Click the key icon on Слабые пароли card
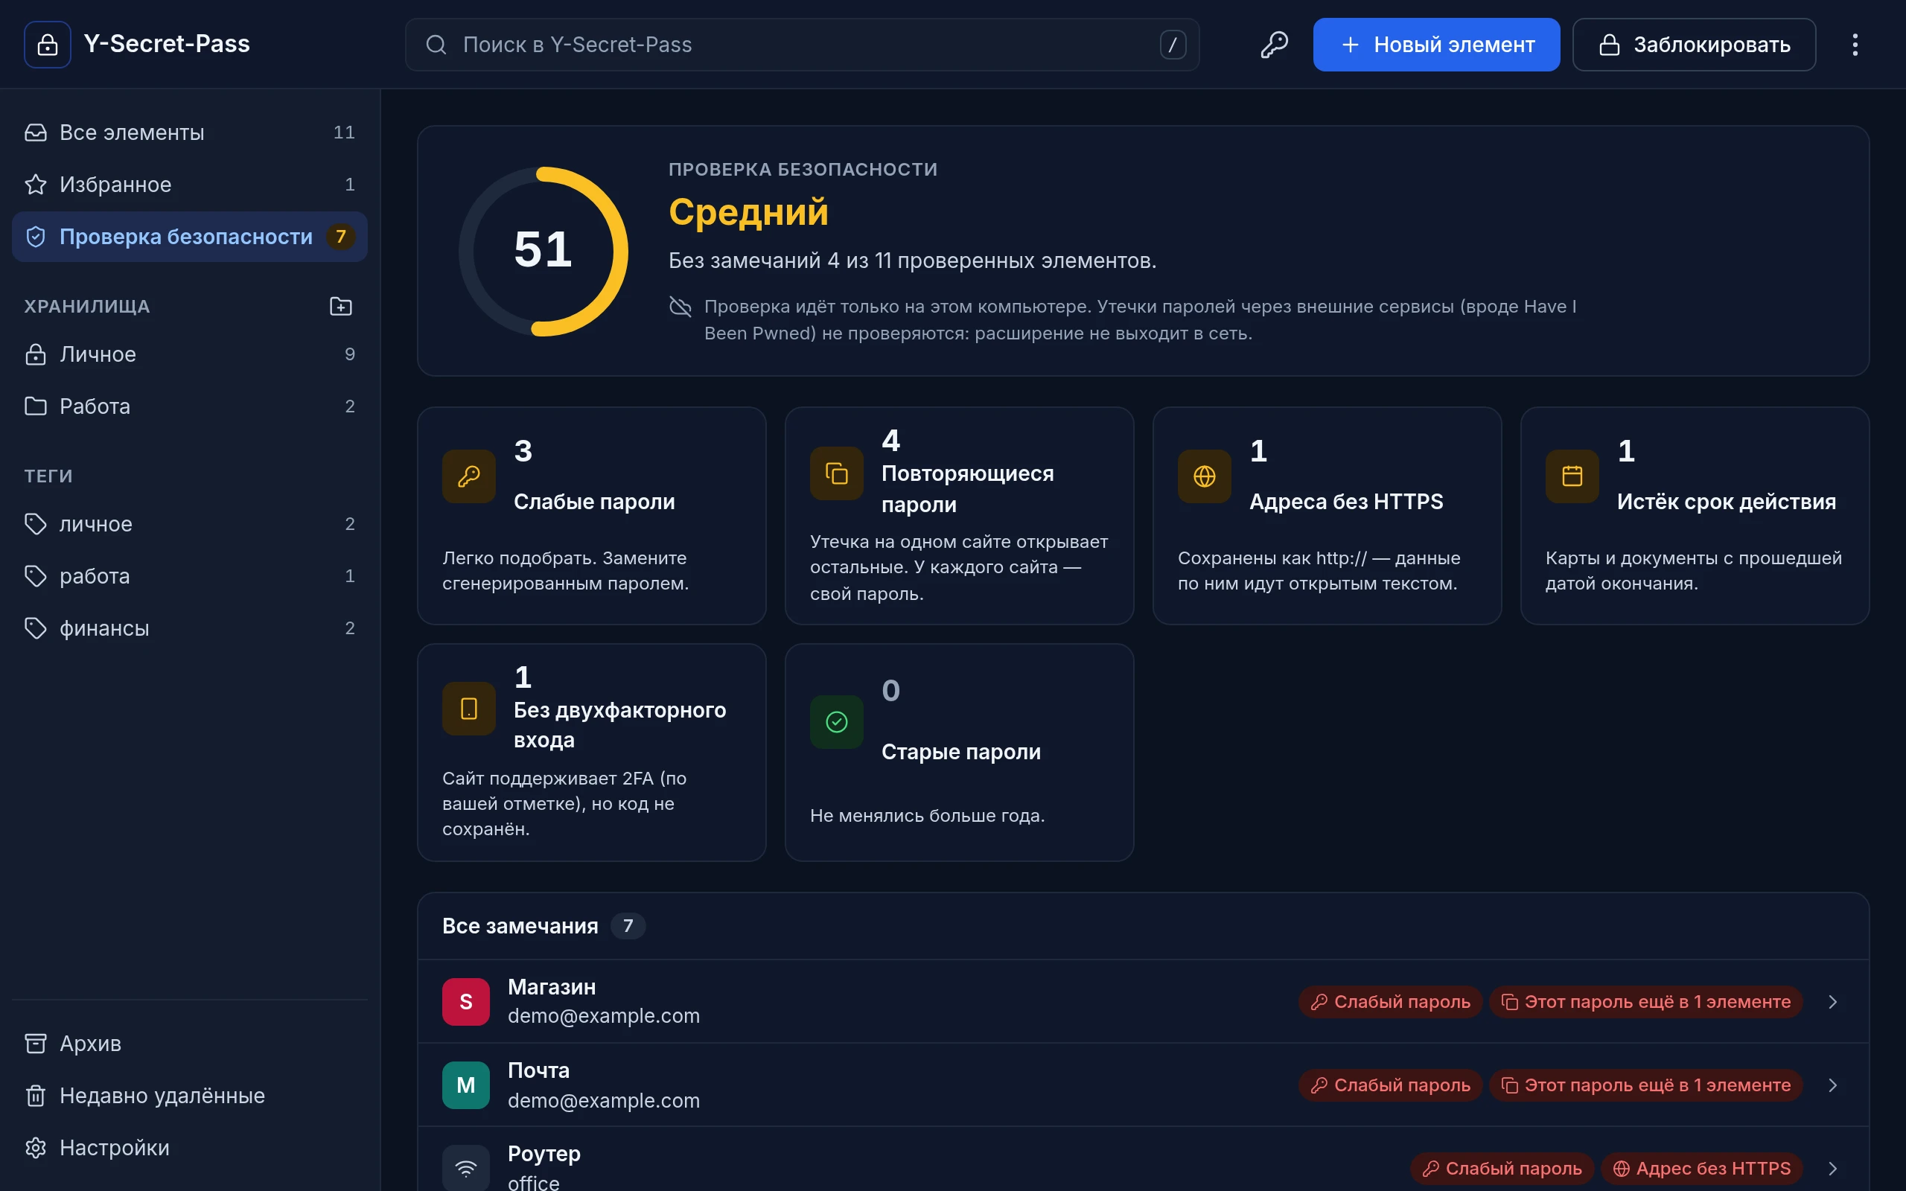Viewport: 1906px width, 1191px height. point(468,476)
